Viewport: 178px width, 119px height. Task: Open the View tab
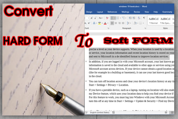(x=146, y=12)
